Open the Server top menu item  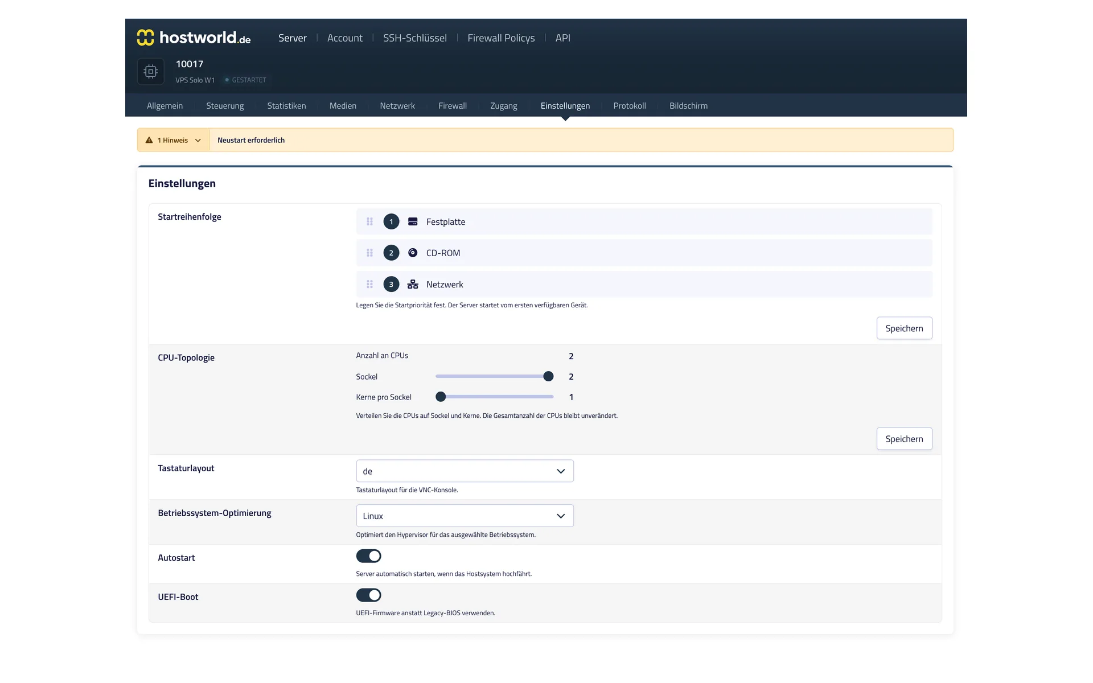coord(292,38)
